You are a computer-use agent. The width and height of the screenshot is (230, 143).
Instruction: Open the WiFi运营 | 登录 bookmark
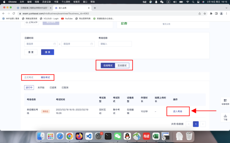[x=11, y=19]
